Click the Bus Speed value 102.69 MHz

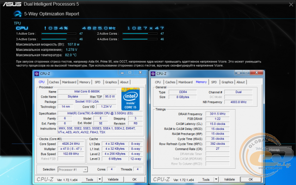pos(71,154)
